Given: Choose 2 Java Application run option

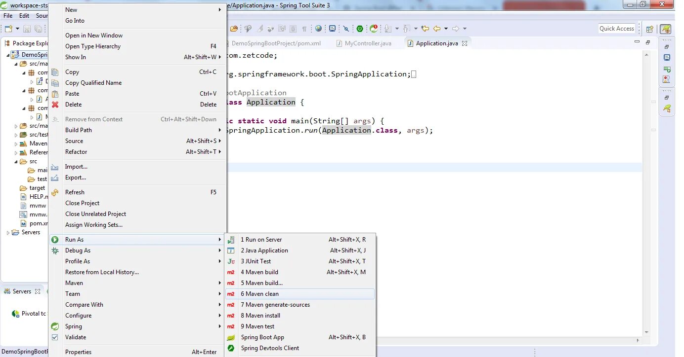Looking at the screenshot, I should tap(300, 250).
